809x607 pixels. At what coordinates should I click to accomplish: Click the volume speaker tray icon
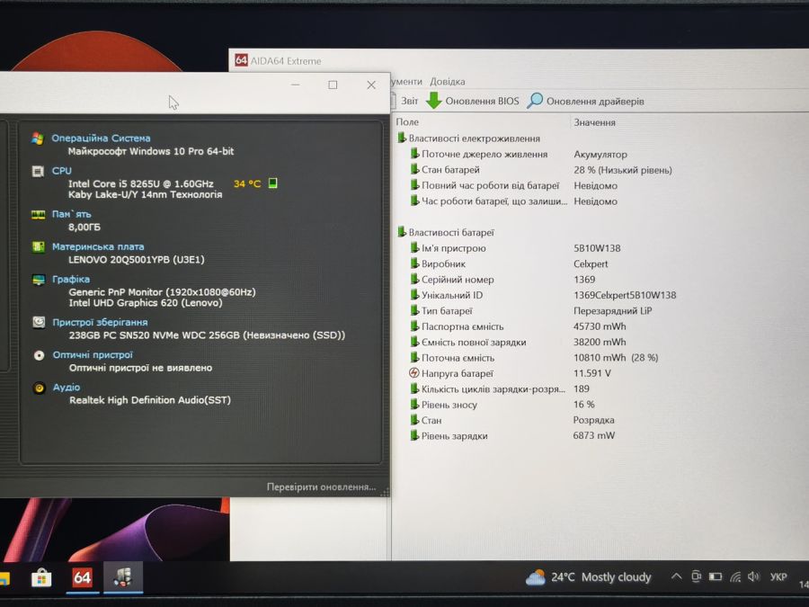(753, 576)
